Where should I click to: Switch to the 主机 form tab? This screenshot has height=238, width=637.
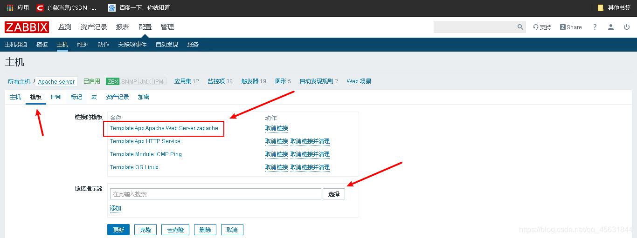[x=15, y=97]
